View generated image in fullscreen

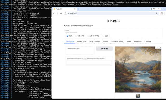[158, 48]
